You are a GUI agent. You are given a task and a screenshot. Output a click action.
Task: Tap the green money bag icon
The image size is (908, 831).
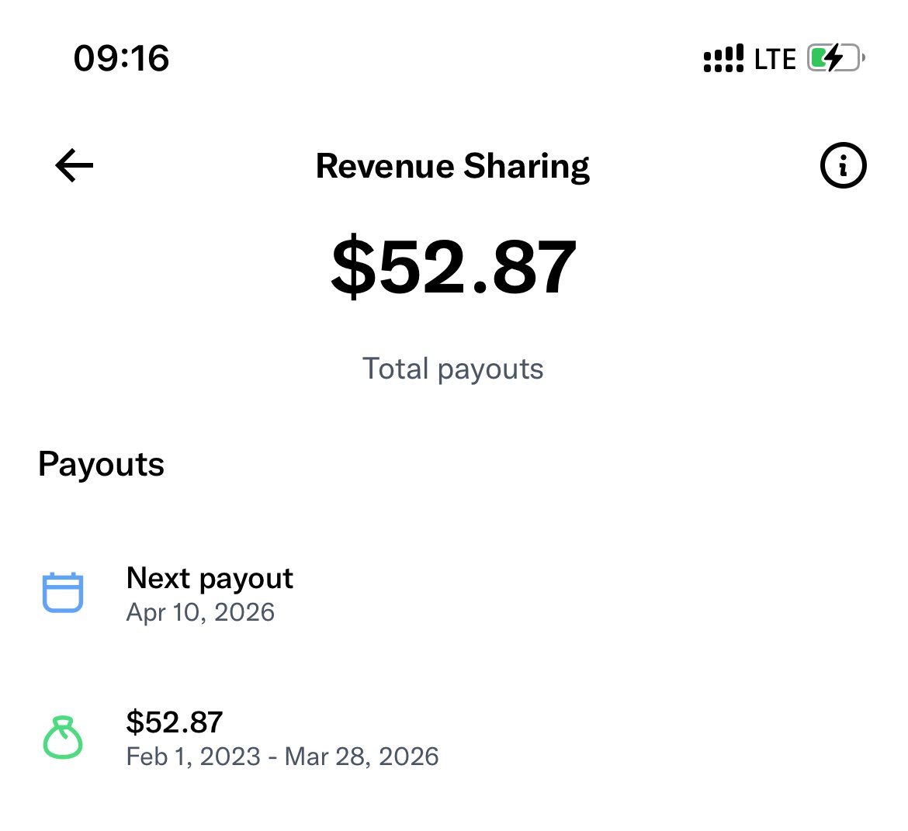click(63, 737)
